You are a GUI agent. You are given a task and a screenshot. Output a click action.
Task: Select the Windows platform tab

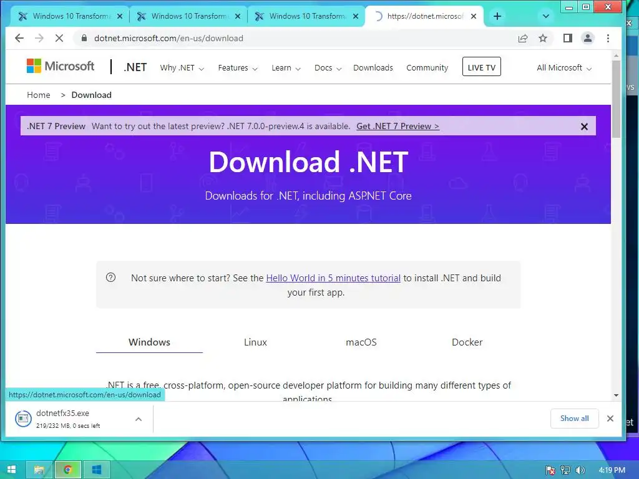[x=149, y=342]
